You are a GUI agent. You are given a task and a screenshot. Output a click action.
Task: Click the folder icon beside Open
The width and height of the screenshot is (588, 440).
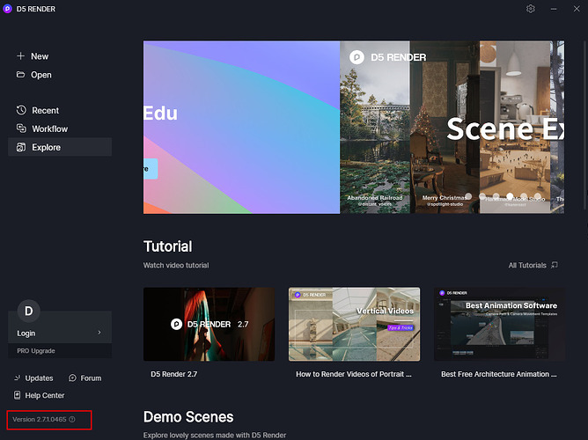point(20,75)
